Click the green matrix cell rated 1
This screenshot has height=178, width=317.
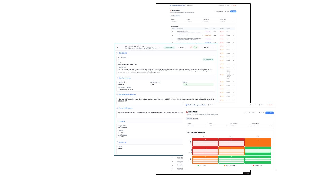258,160
